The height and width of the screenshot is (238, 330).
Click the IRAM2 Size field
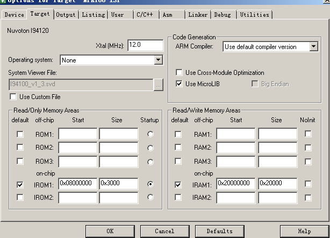click(278, 198)
